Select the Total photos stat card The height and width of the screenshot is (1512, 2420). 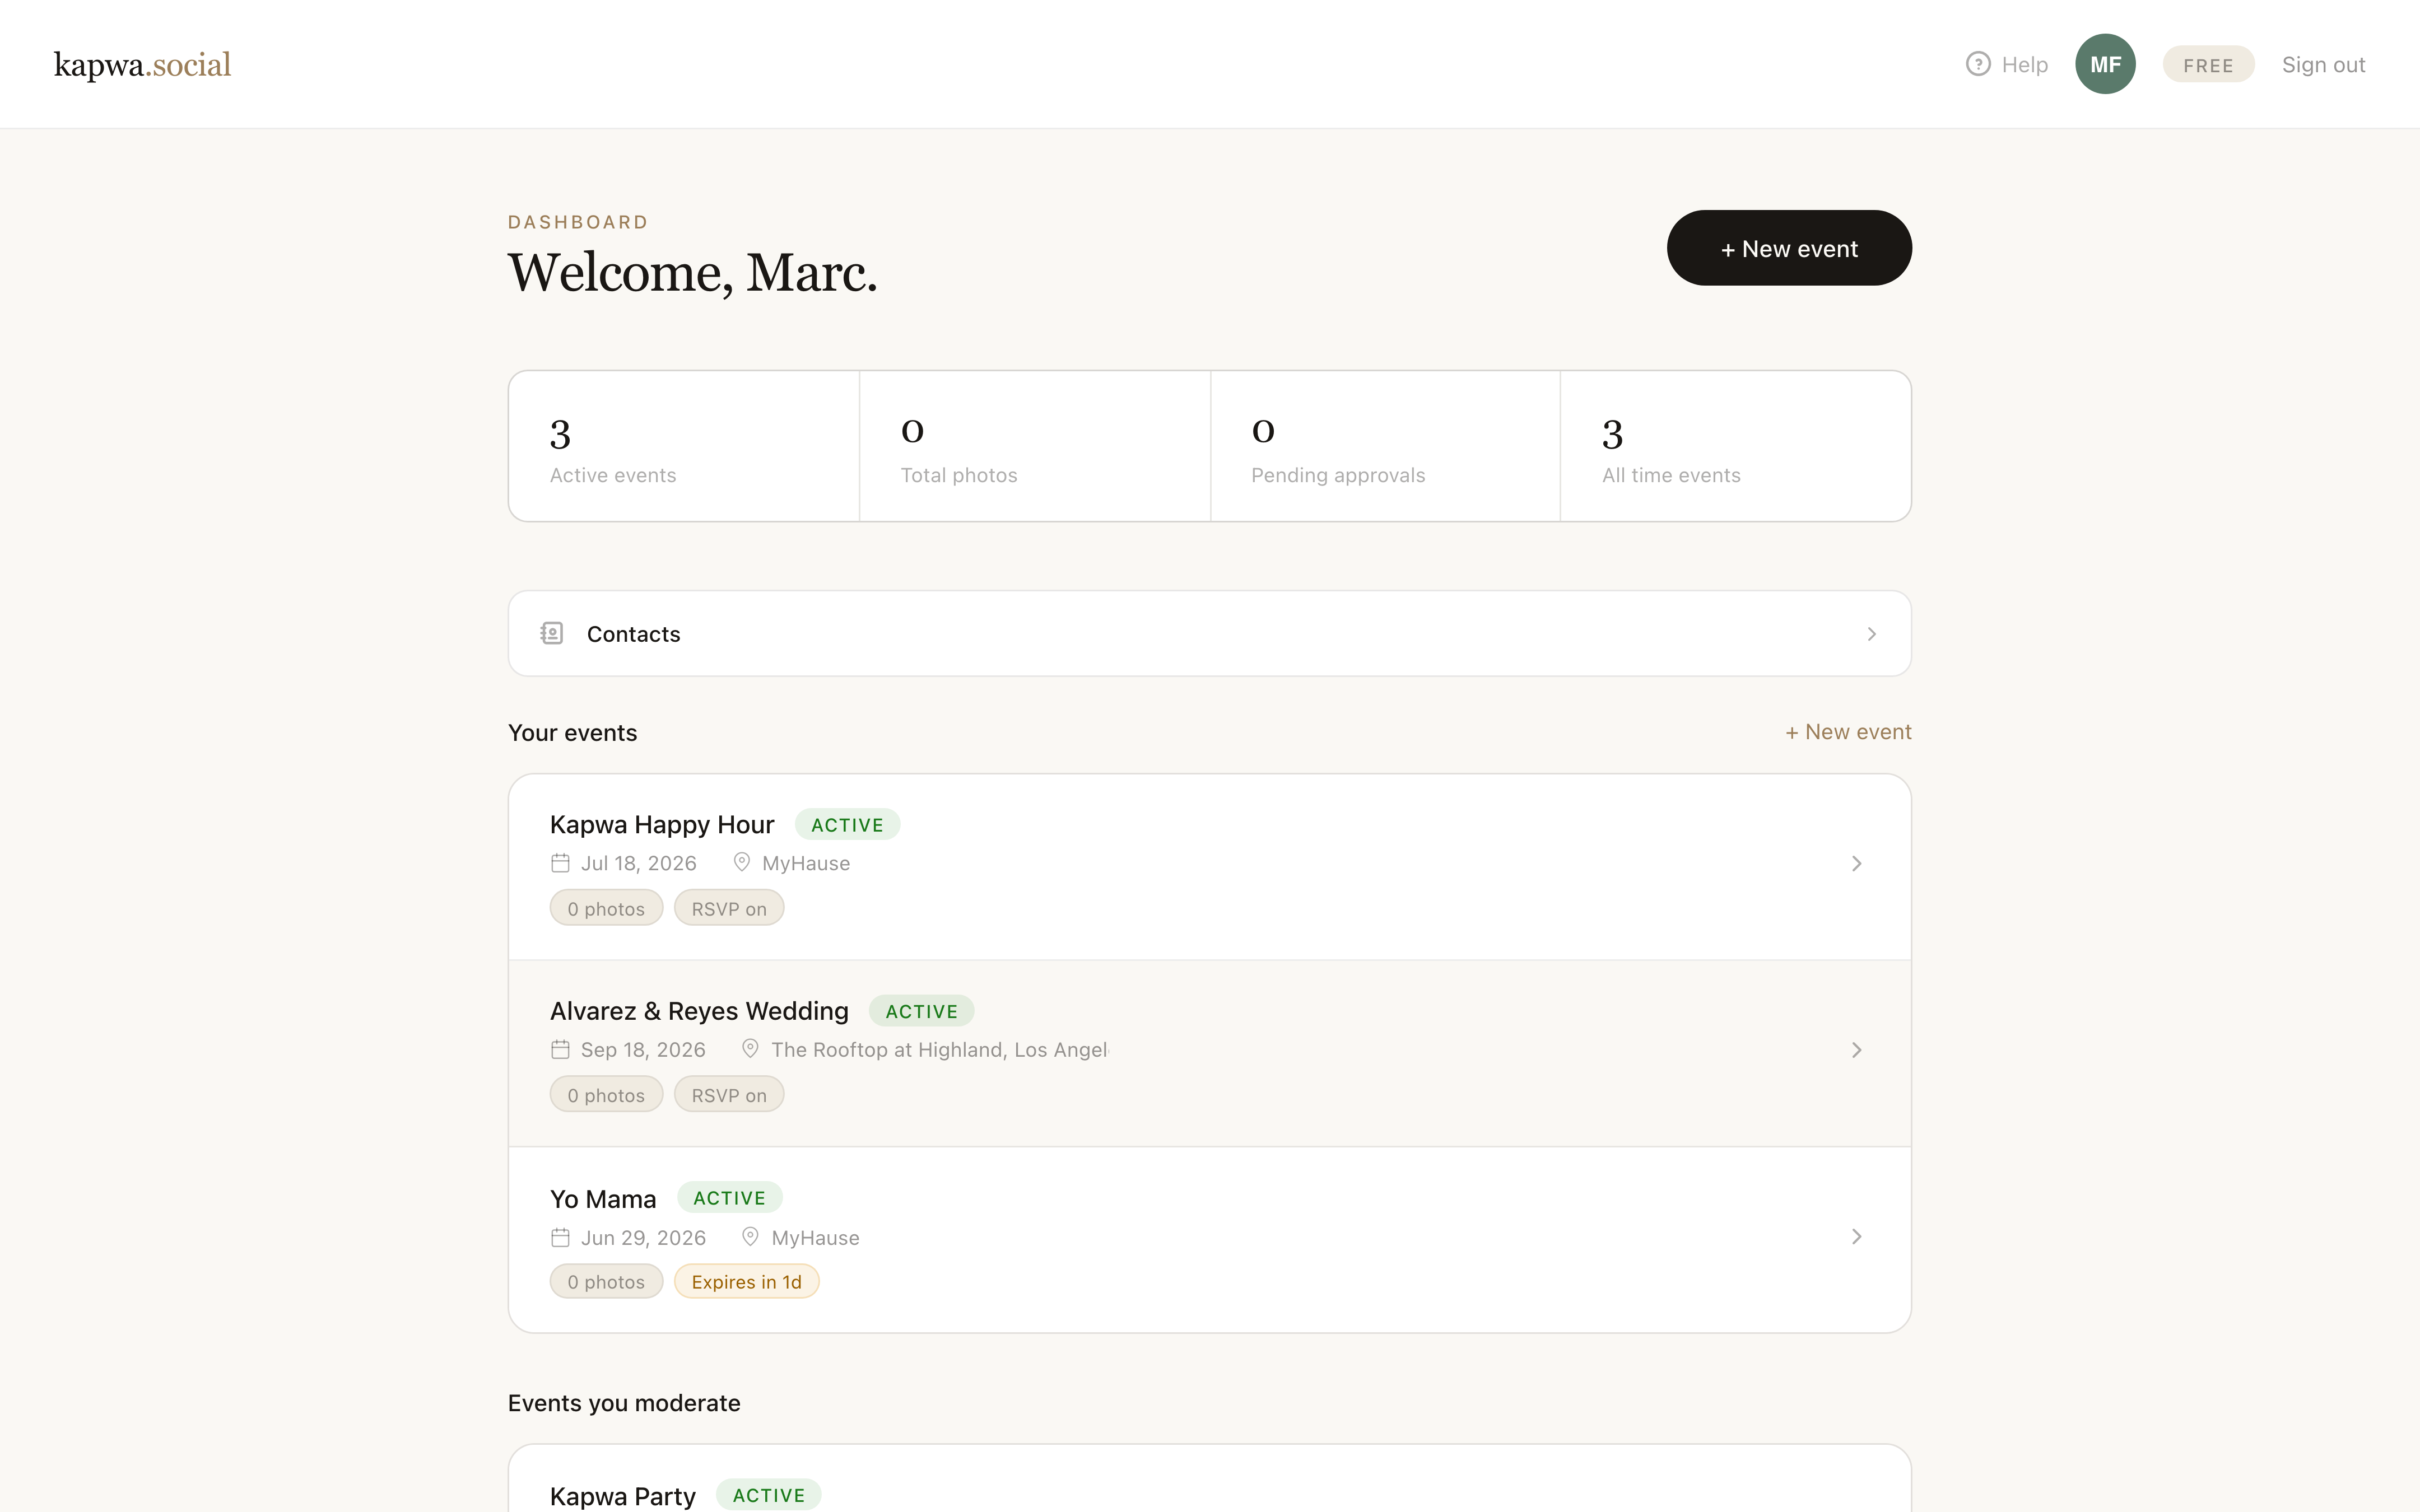(x=1035, y=446)
